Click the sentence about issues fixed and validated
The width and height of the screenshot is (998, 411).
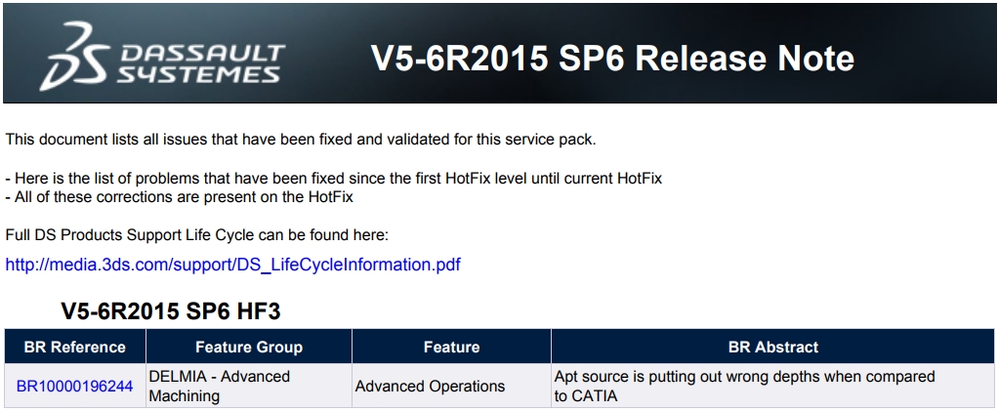pyautogui.click(x=301, y=140)
